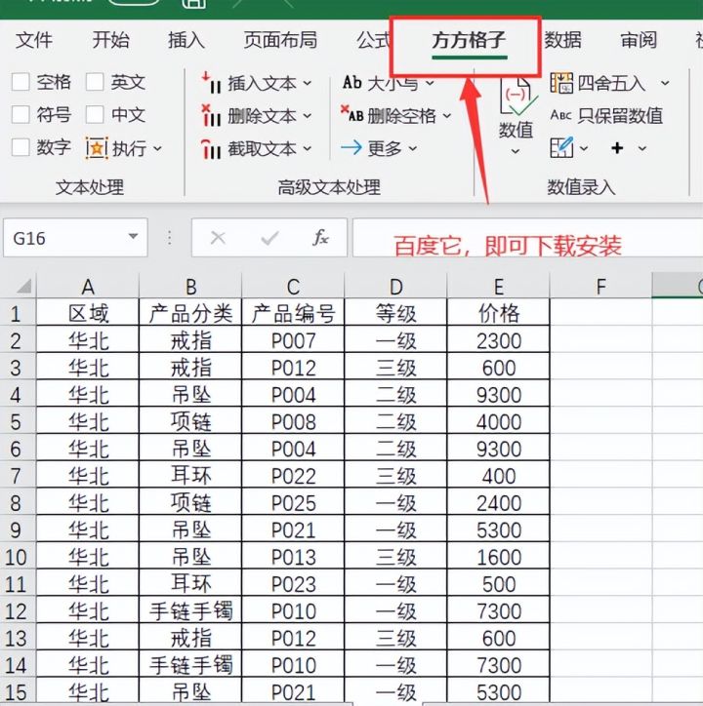
Task: Click cell 项链 in row 5
Action: (x=190, y=422)
